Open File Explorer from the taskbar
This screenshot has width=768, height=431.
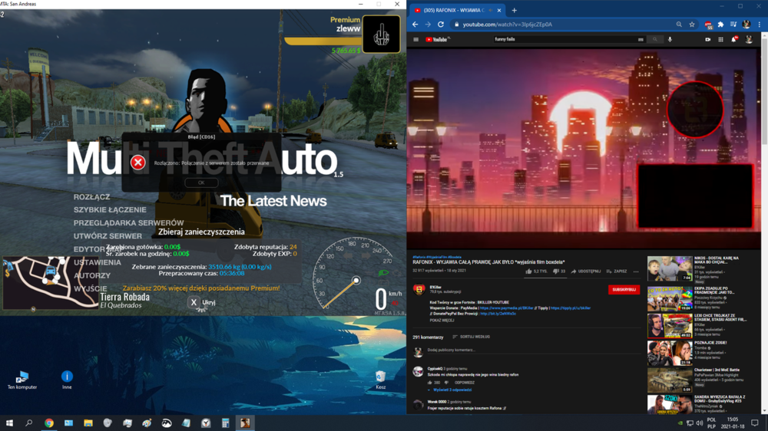pos(88,423)
